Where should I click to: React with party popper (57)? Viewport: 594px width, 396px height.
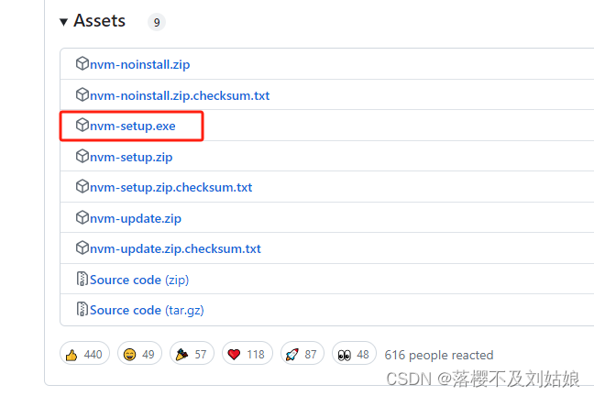pos(192,353)
